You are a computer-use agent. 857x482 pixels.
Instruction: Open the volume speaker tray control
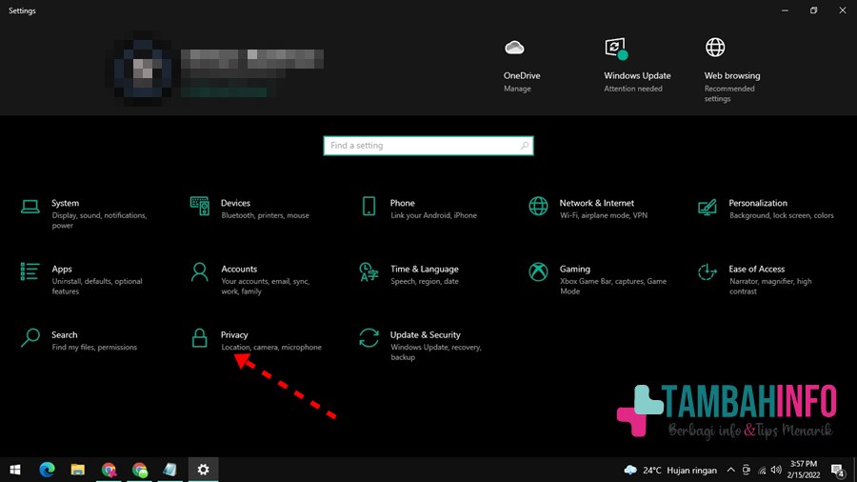pyautogui.click(x=776, y=470)
